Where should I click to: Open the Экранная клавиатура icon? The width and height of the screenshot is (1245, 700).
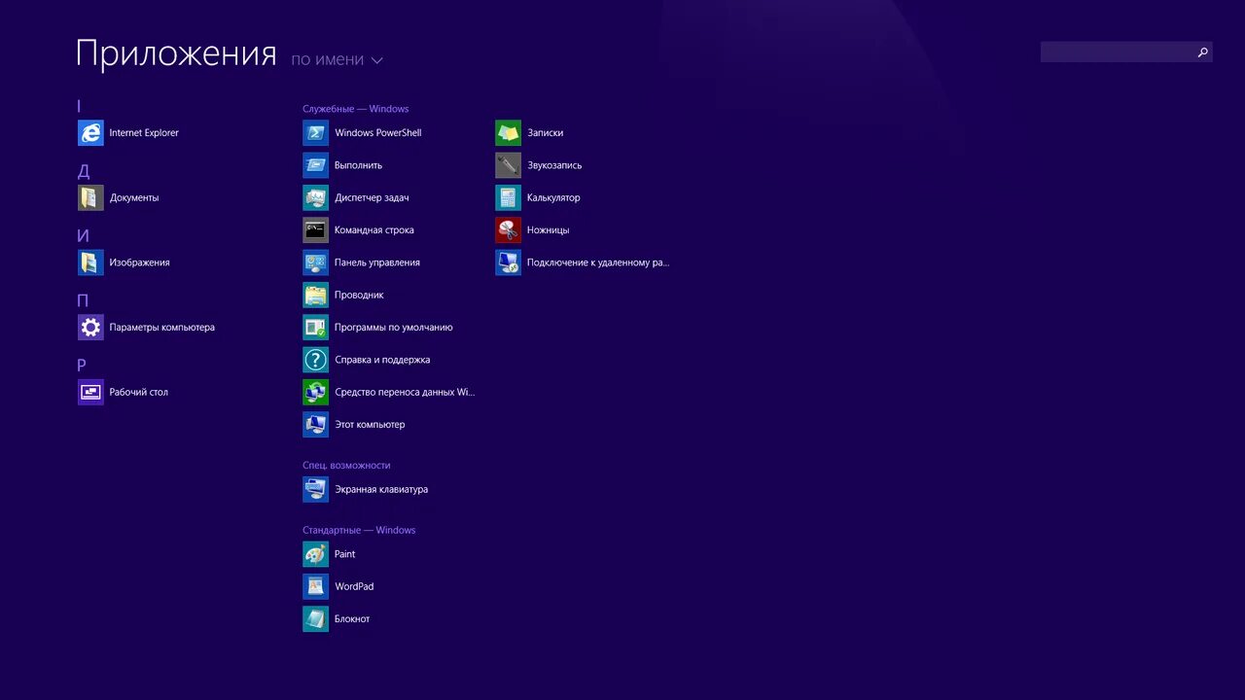click(315, 489)
